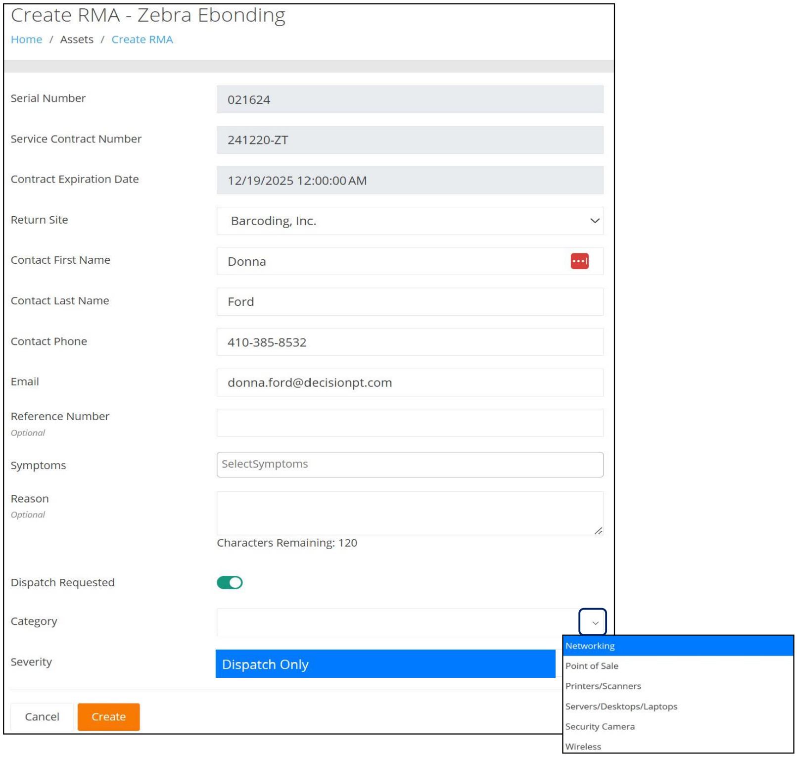Screen dimensions: 797x757
Task: Click the Contact Last Name field containing Ford
Action: pyautogui.click(x=410, y=302)
